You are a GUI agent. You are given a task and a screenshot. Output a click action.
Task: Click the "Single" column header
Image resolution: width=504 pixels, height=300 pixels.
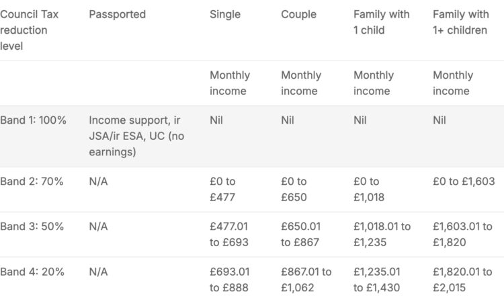(x=224, y=14)
